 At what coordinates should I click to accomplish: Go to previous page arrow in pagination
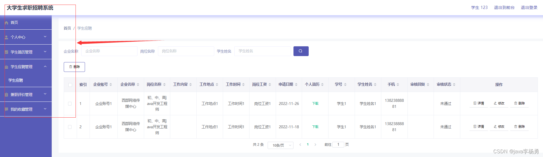300,145
